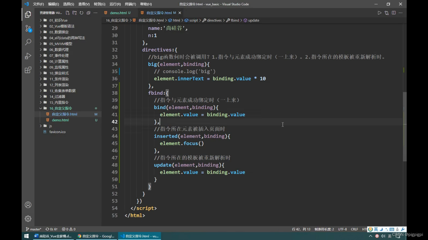The image size is (428, 240).
Task: Split the editor to the right
Action: coord(394,13)
